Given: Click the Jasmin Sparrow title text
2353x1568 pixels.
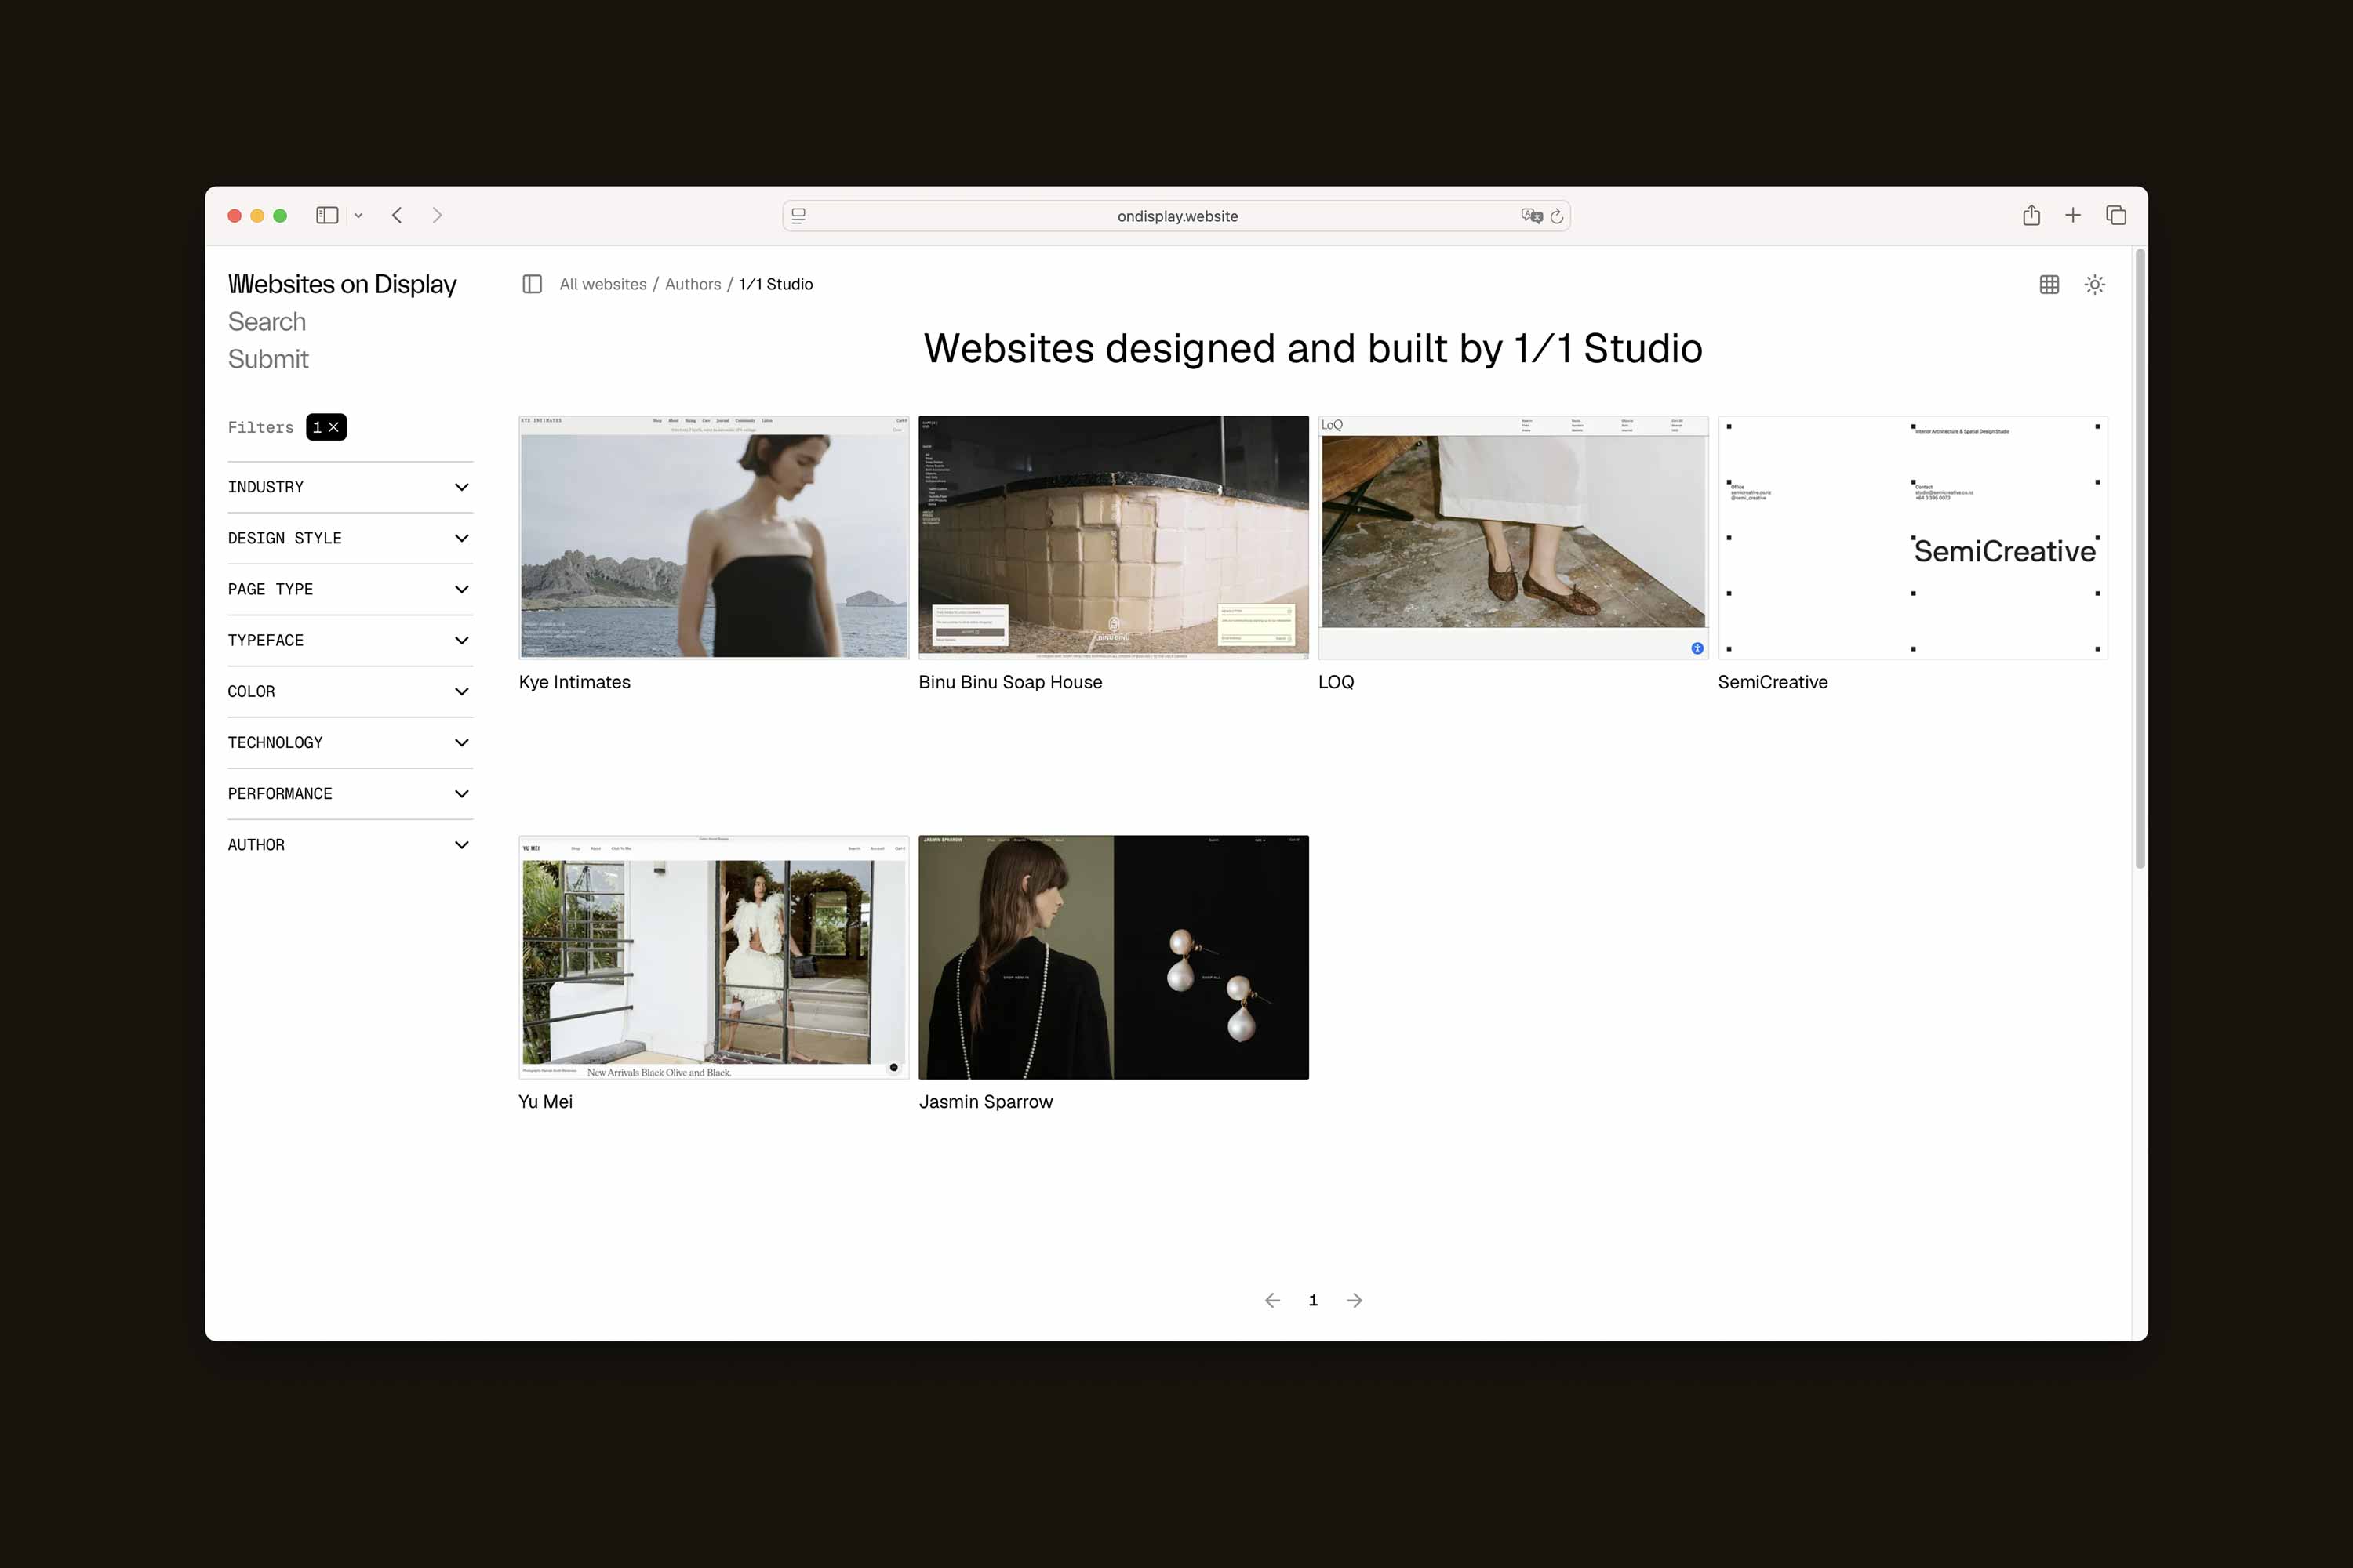Looking at the screenshot, I should (987, 1101).
